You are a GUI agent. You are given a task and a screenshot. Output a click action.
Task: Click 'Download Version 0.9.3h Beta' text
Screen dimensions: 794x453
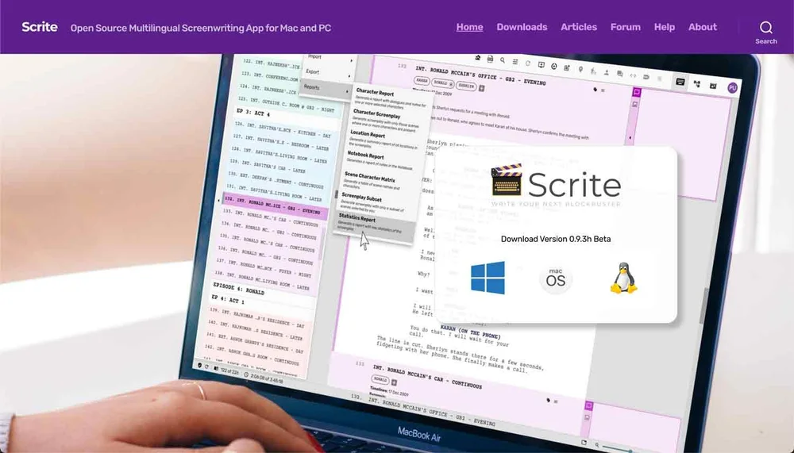click(x=556, y=239)
